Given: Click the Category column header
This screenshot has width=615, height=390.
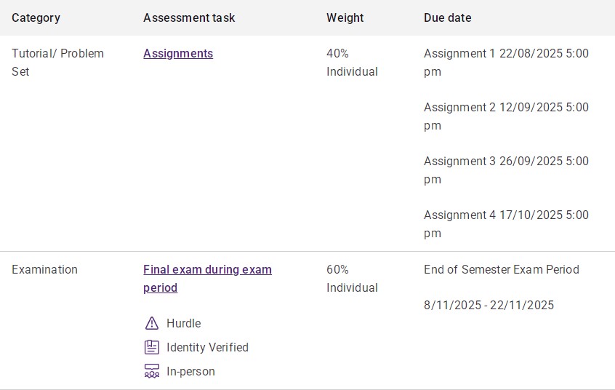Looking at the screenshot, I should click(x=36, y=17).
